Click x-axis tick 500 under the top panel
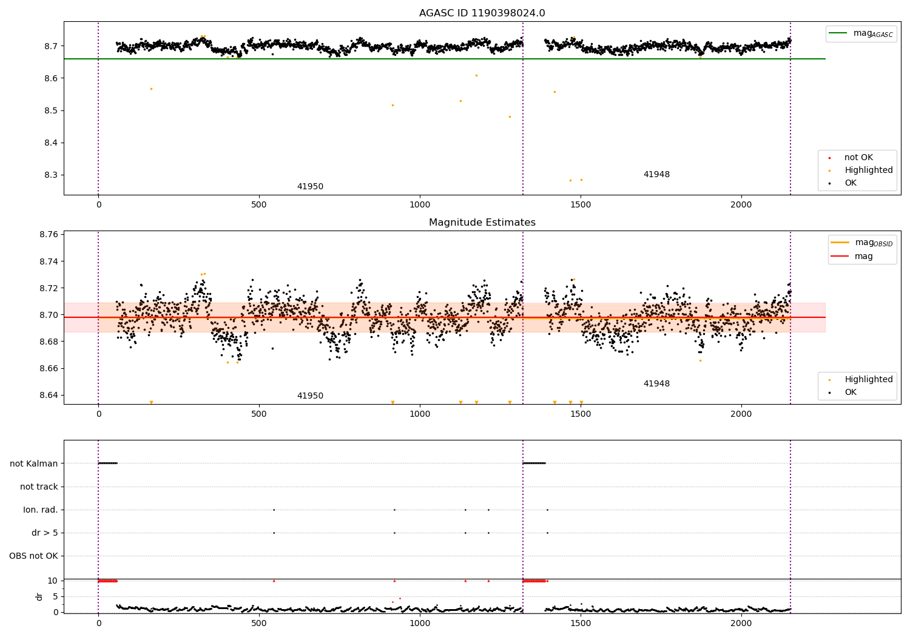 (259, 205)
